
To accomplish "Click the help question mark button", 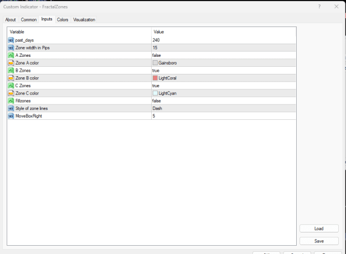I will click(319, 7).
